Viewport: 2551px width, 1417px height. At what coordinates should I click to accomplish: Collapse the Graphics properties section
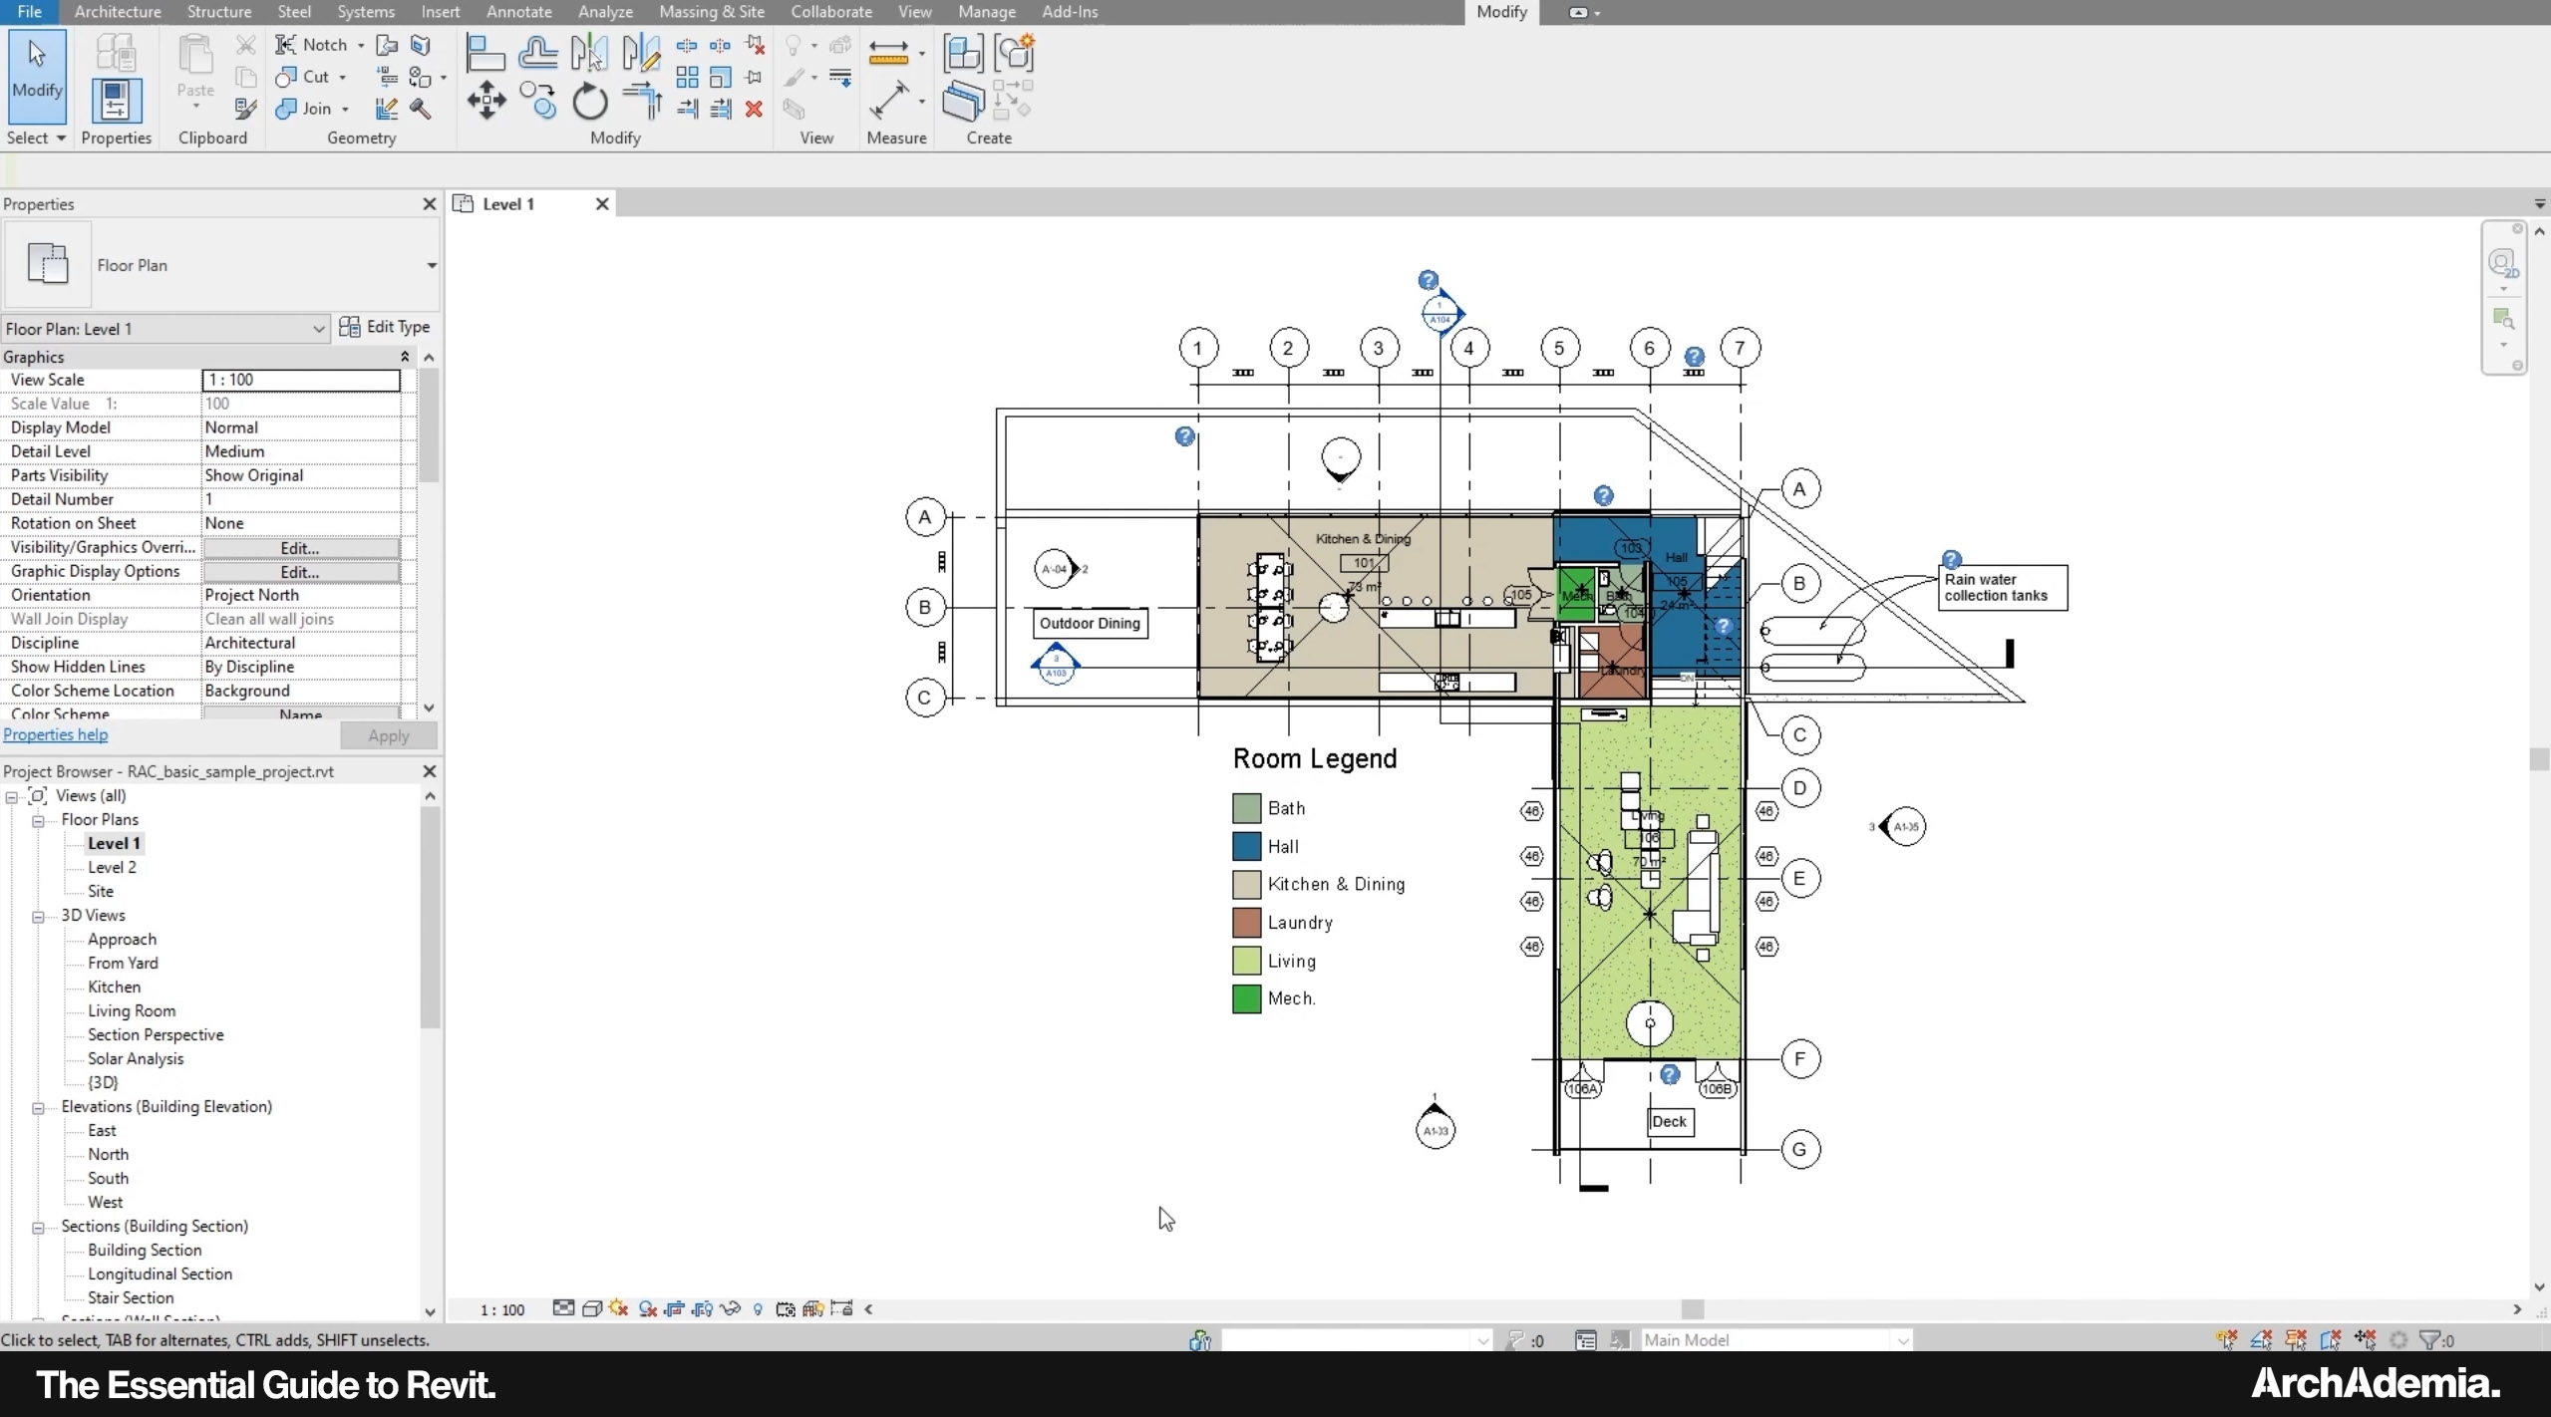[x=405, y=357]
